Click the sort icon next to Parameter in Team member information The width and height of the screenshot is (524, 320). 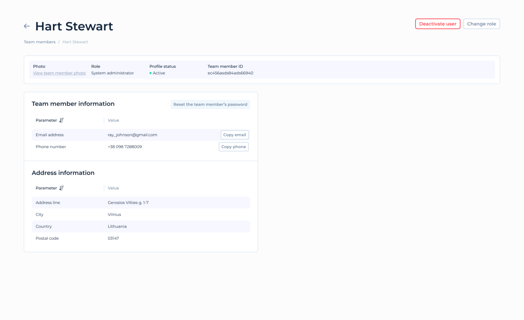point(61,120)
